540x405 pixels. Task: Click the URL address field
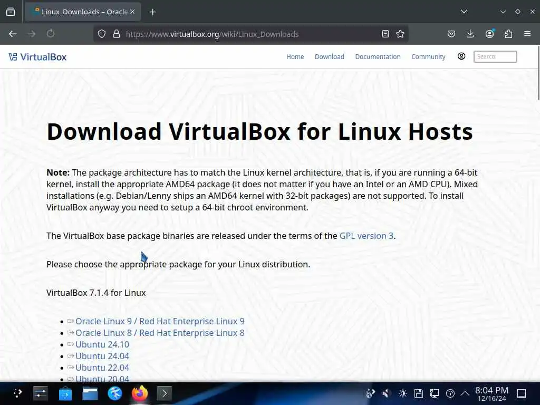pos(252,34)
